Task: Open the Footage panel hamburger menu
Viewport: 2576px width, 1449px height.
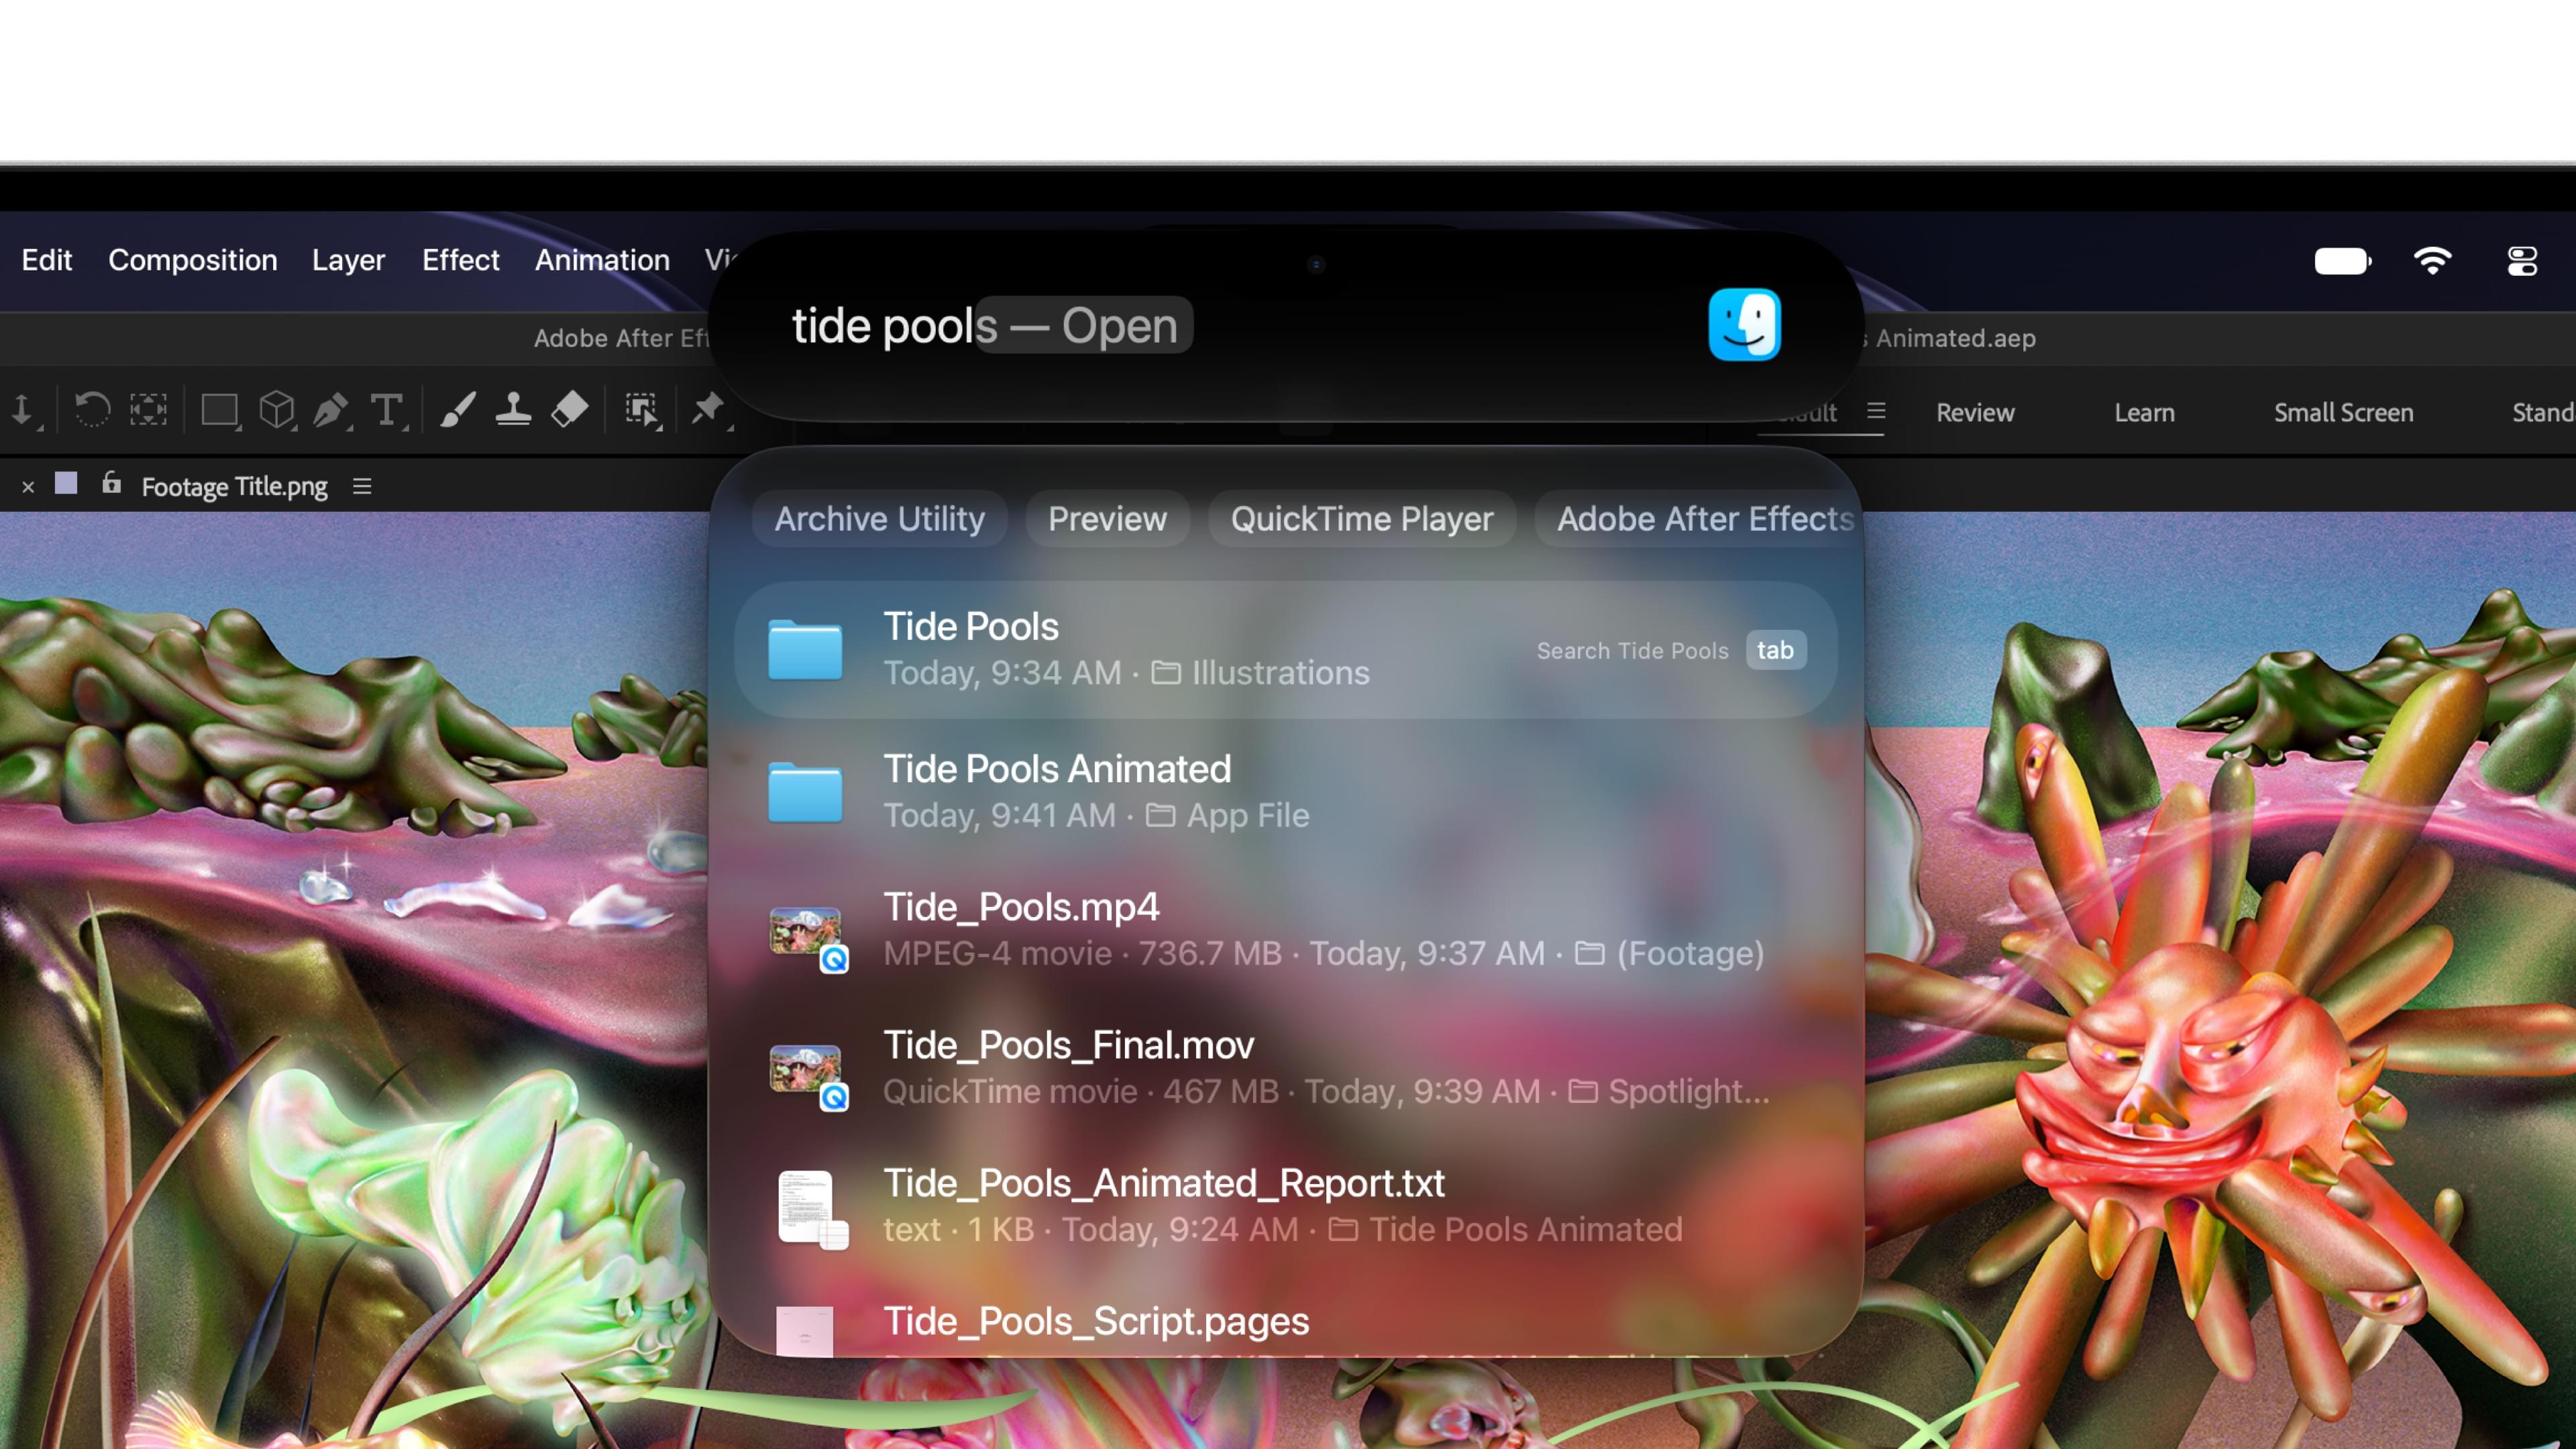Action: [x=362, y=486]
